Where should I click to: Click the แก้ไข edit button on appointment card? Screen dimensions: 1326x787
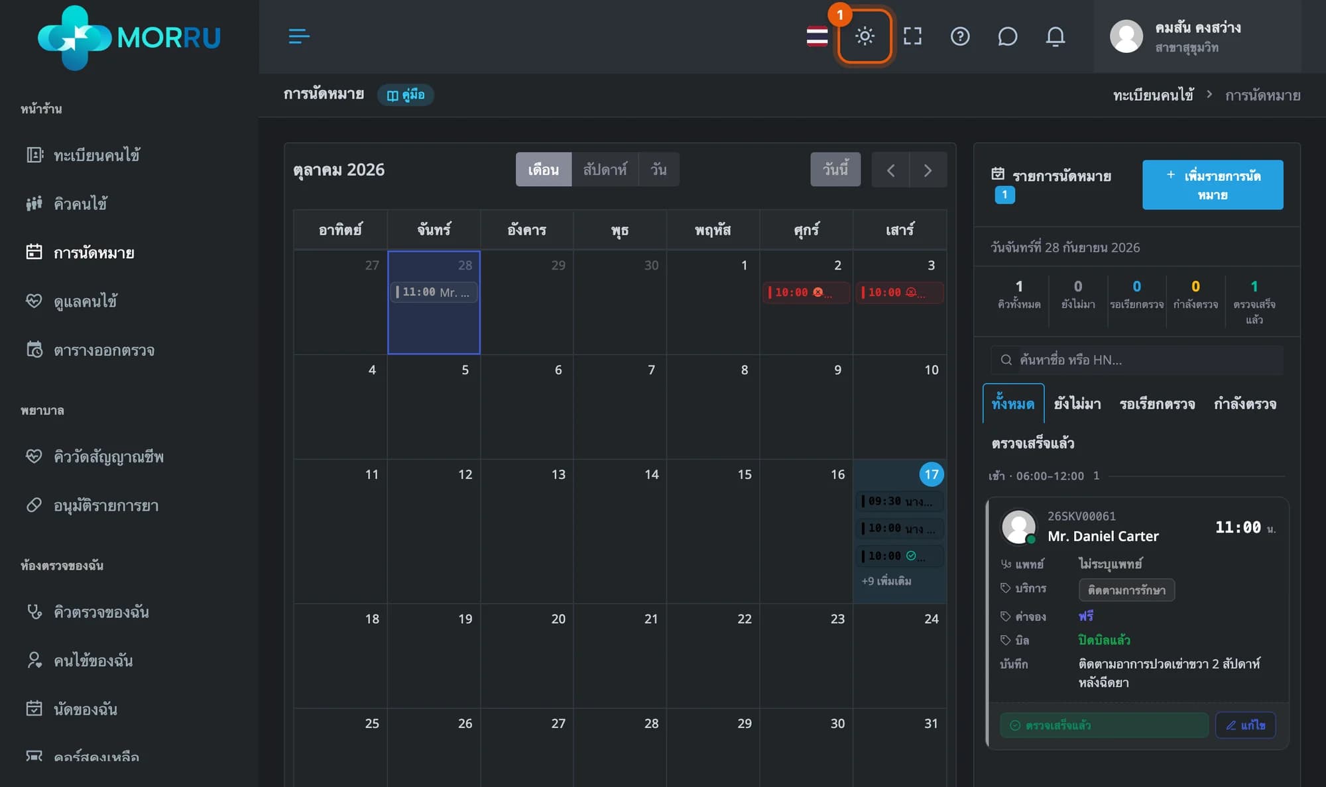pyautogui.click(x=1245, y=725)
